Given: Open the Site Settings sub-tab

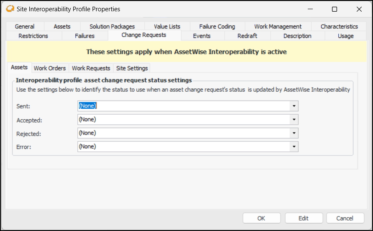Looking at the screenshot, I should (x=132, y=68).
